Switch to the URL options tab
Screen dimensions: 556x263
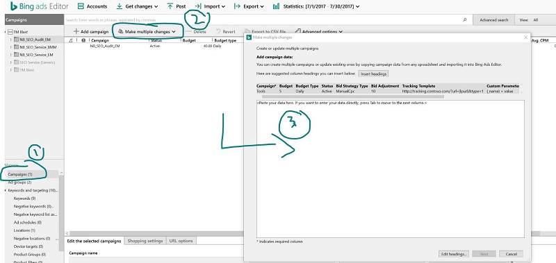click(x=181, y=241)
